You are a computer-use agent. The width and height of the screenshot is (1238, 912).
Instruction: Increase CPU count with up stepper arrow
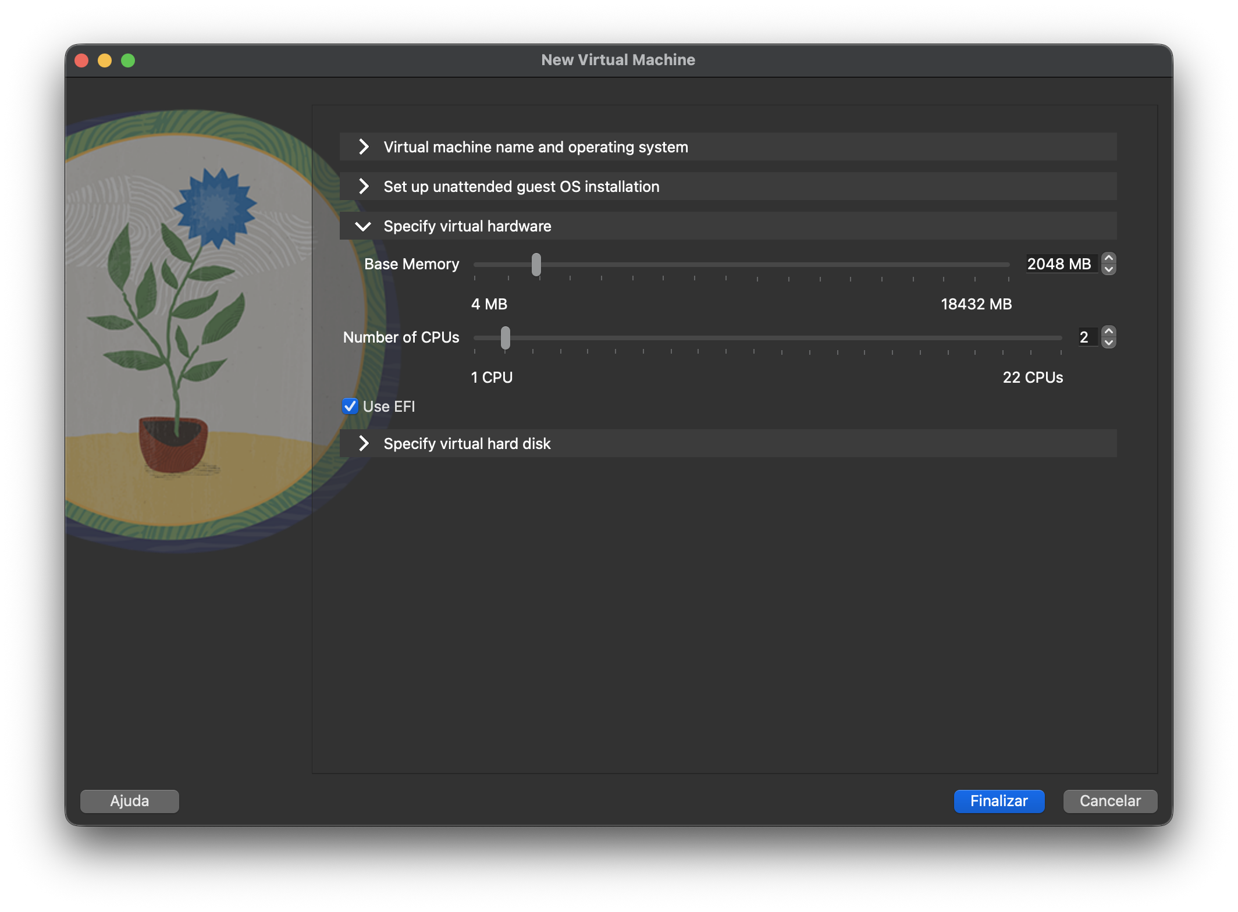point(1109,332)
